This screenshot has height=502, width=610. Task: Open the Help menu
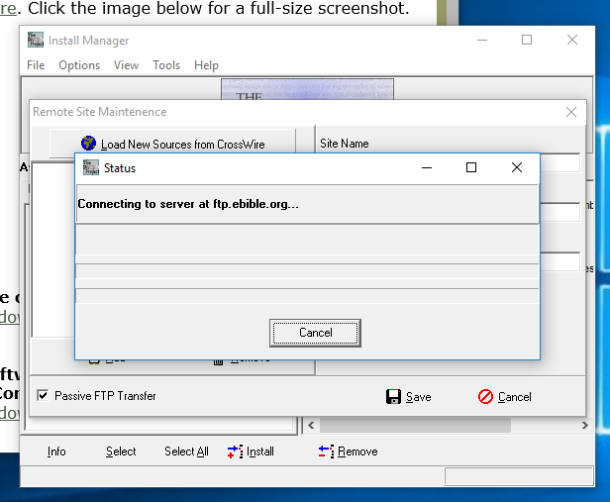point(206,65)
